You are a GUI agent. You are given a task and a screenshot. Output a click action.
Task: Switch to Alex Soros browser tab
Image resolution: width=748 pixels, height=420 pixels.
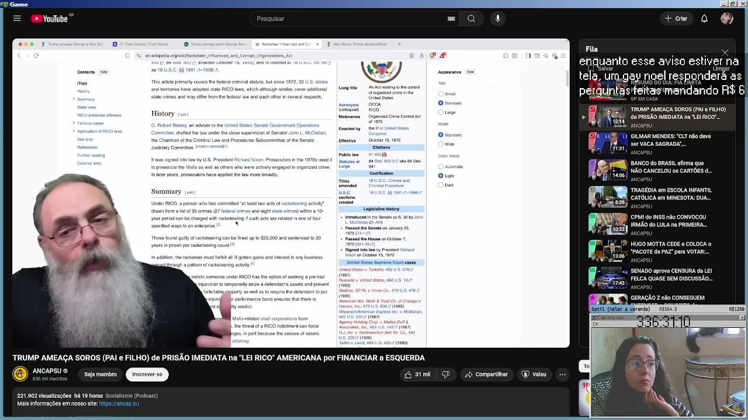pyautogui.click(x=356, y=44)
